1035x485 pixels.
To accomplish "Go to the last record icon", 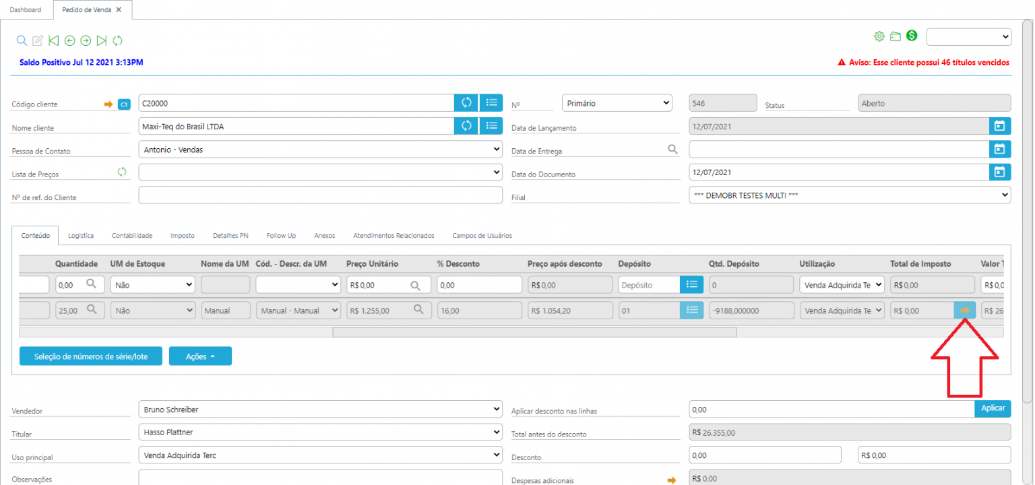I will [x=102, y=40].
